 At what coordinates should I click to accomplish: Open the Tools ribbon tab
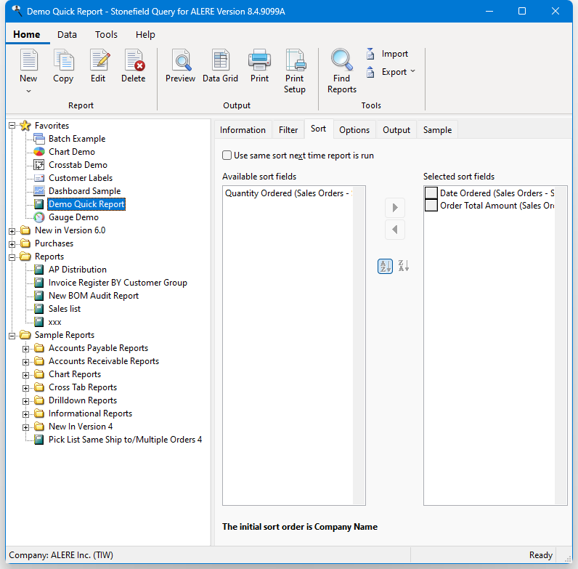[106, 35]
